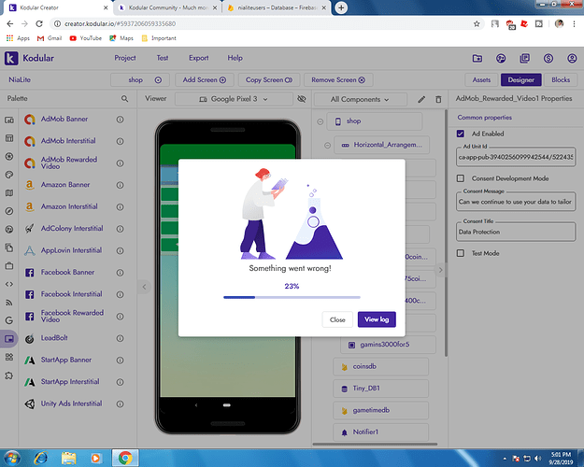Open the Google Pixel 3 device dropdown
The height and width of the screenshot is (467, 584).
pos(234,99)
